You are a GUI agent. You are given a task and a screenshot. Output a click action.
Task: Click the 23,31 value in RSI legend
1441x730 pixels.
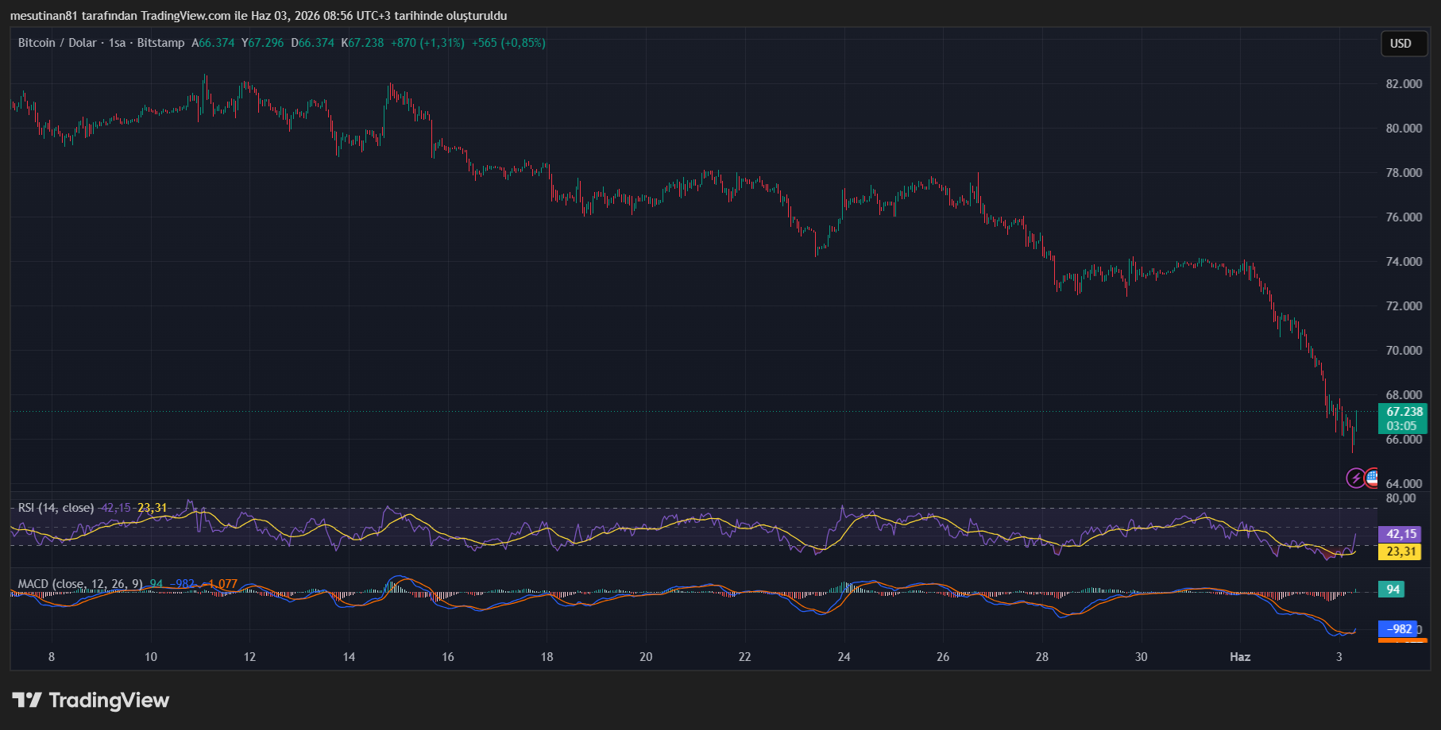(x=153, y=508)
